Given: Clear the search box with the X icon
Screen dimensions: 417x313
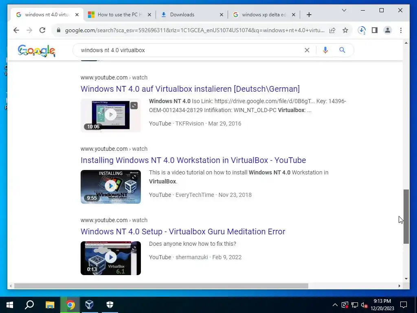Looking at the screenshot, I should [307, 50].
